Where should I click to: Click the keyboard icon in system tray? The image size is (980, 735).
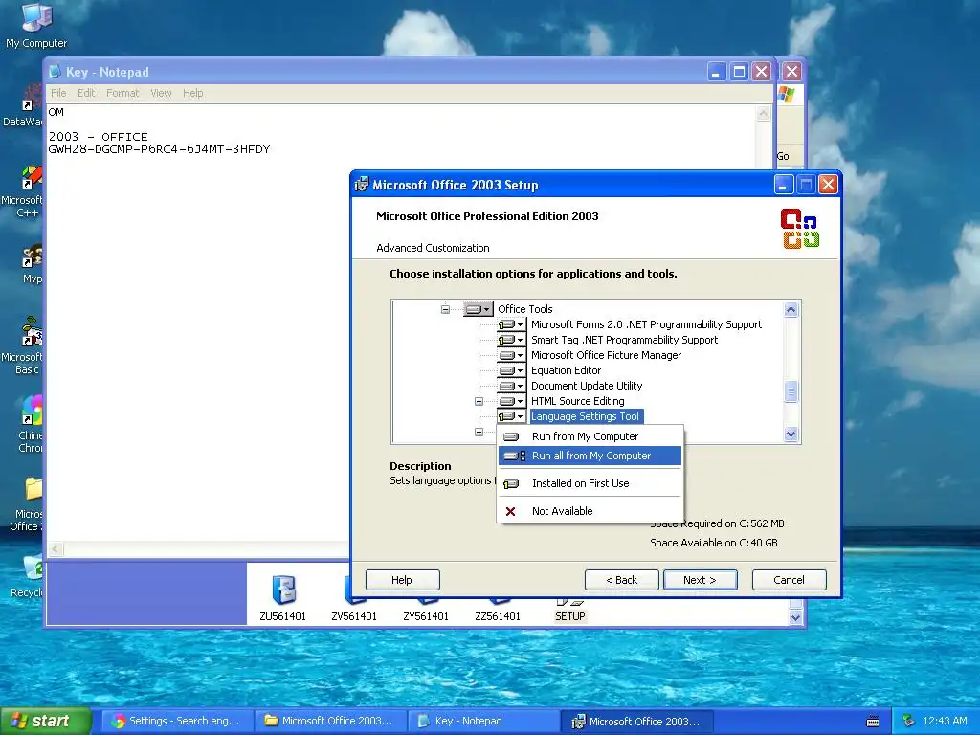click(873, 722)
